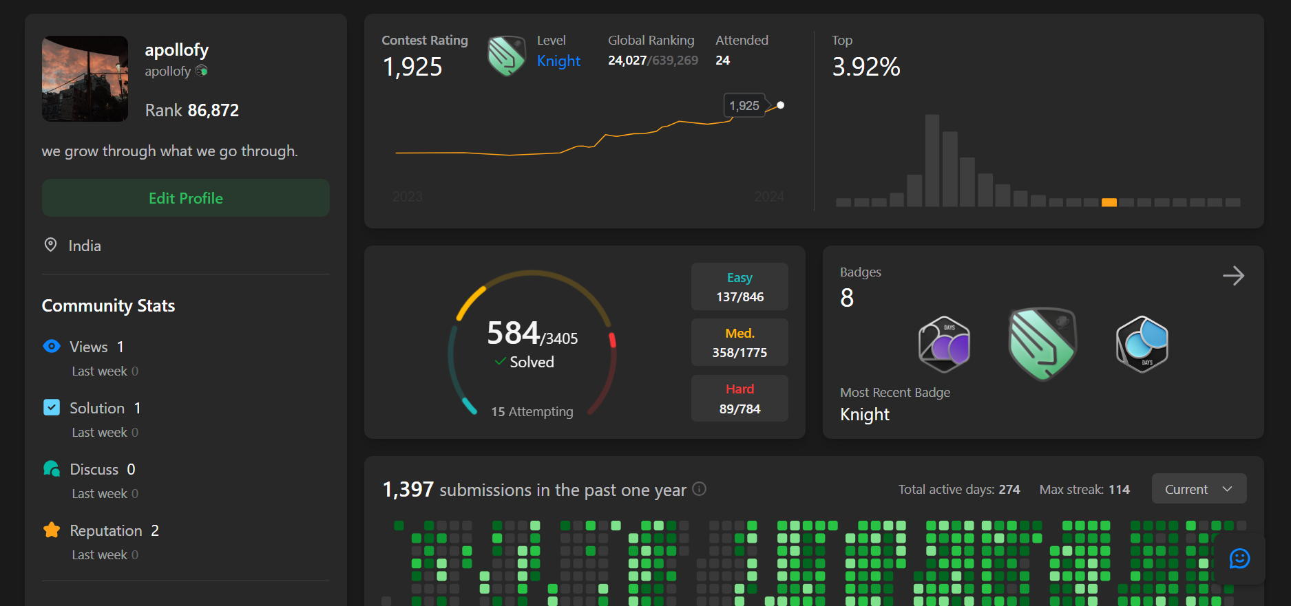Image resolution: width=1291 pixels, height=606 pixels.
Task: Select the Hard difficulty stat box
Action: (739, 398)
